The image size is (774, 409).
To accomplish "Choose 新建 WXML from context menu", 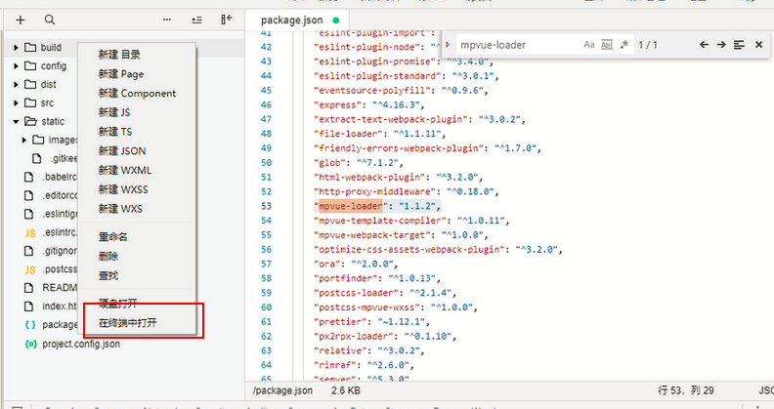I will [x=125, y=170].
